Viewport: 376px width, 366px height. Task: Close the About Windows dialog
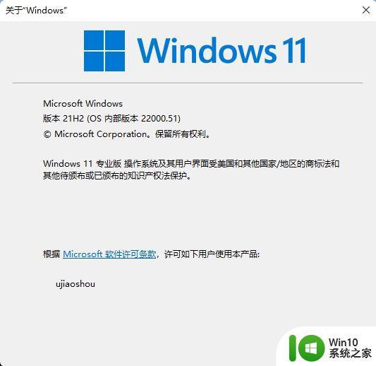tap(366, 10)
